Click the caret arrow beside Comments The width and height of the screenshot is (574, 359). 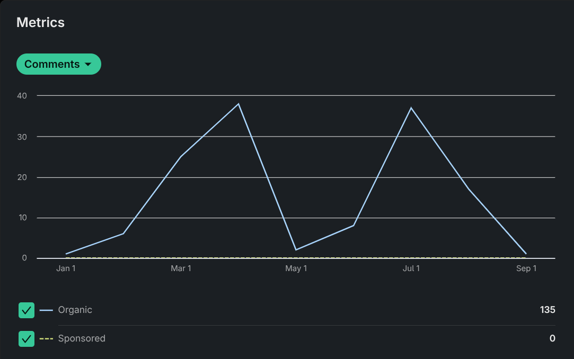point(89,65)
